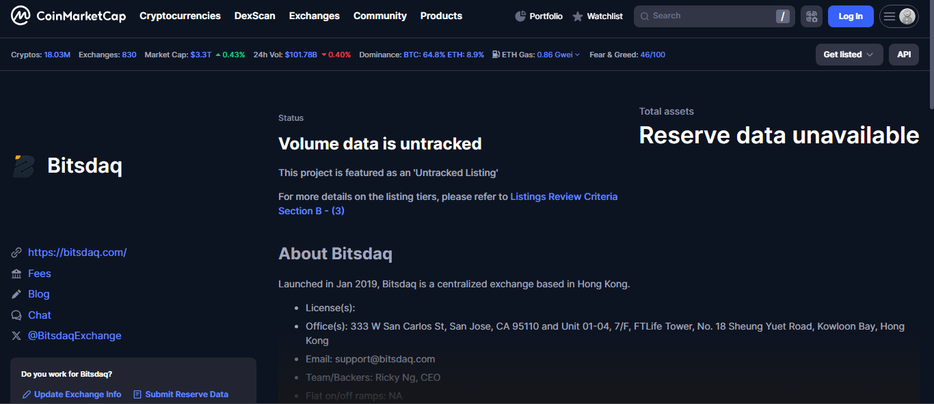Click the Portfolio link text
Viewport: 934px width, 404px height.
[546, 16]
